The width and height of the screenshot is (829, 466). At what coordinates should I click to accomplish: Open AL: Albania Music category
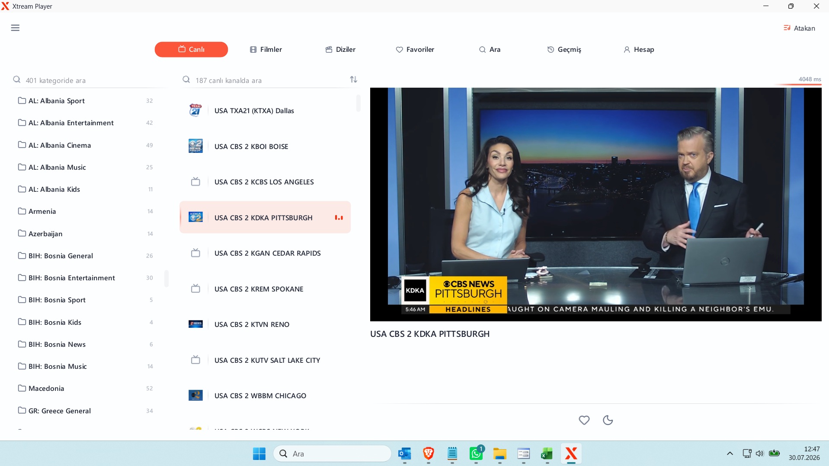pos(86,167)
